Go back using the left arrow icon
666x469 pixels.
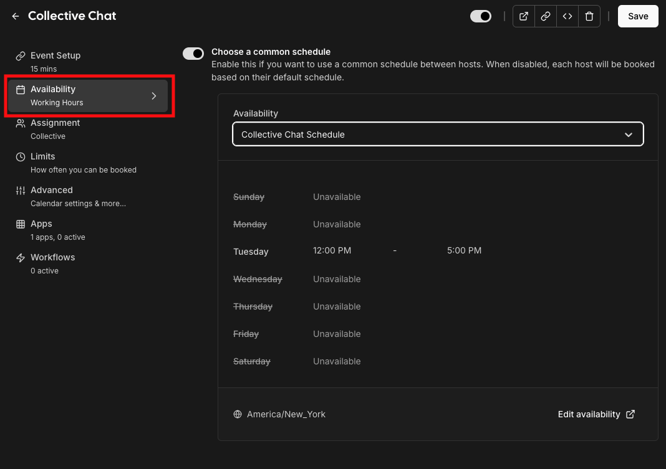point(16,16)
